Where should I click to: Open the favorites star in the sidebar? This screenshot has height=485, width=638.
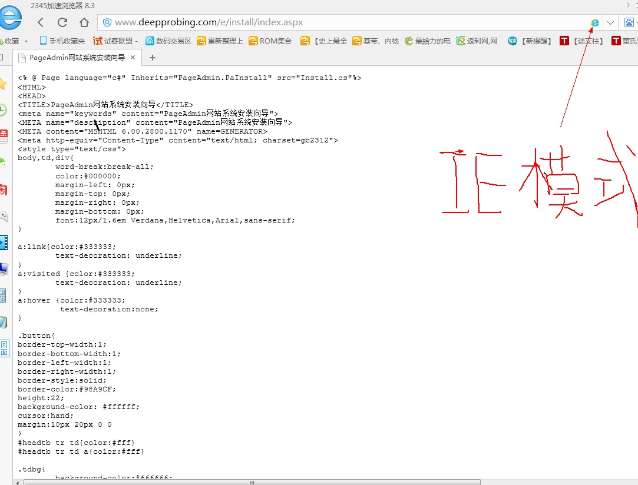pyautogui.click(x=3, y=84)
